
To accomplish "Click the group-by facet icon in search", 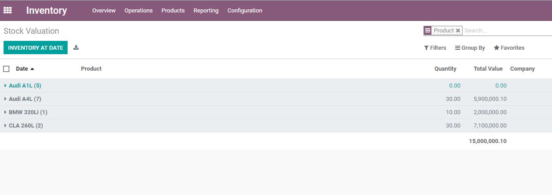I will pyautogui.click(x=427, y=31).
